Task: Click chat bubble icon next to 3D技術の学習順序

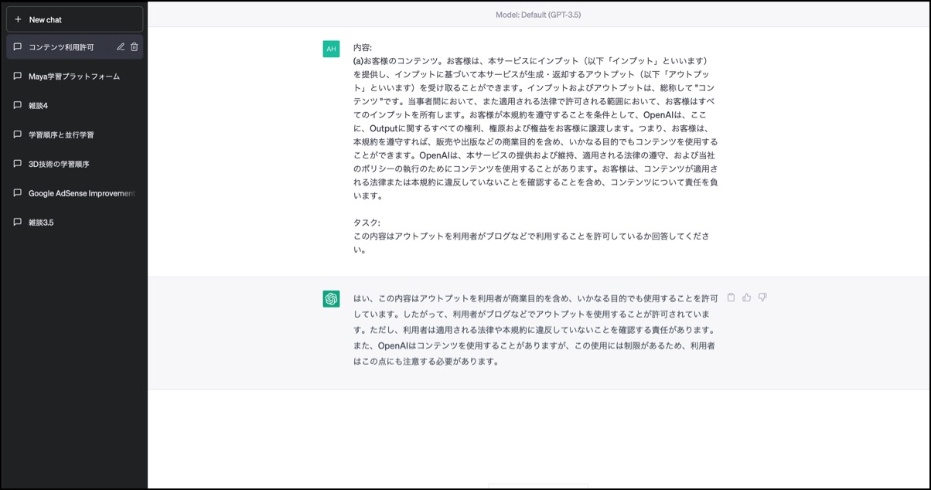Action: pos(18,164)
